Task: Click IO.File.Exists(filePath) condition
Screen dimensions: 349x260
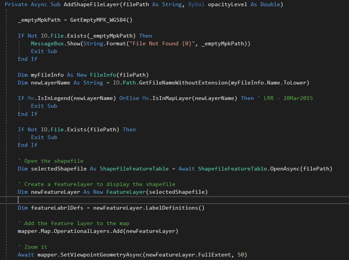Action: tap(80, 129)
